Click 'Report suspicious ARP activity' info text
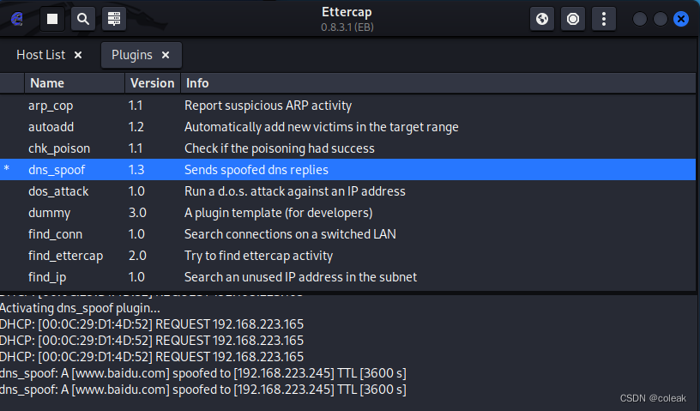Screen dimensions: 700x411 tap(268, 106)
